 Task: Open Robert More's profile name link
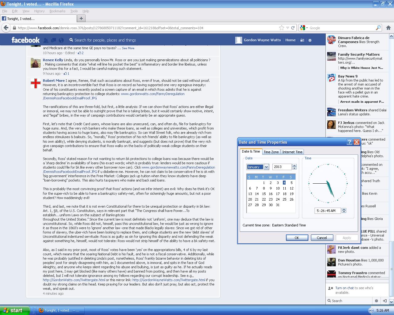[54, 81]
